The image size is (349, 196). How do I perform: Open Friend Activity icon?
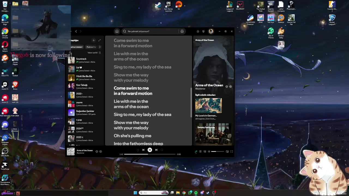point(203,31)
